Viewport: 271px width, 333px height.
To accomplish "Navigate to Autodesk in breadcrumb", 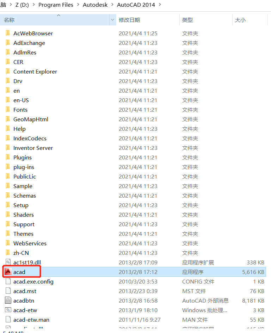I will [95, 5].
